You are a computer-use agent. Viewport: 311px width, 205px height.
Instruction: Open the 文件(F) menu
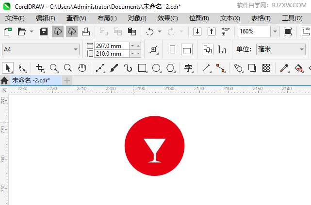15,18
